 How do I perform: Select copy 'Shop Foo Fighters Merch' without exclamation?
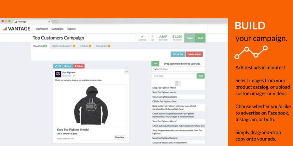coord(178,88)
